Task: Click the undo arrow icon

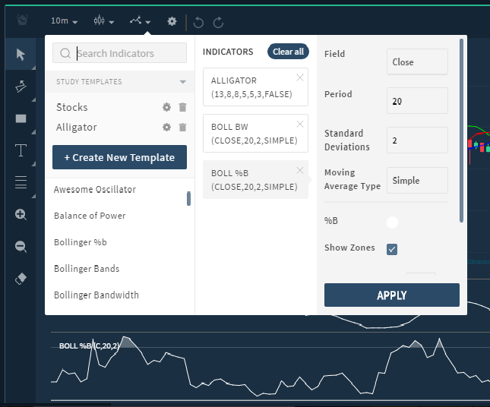Action: [x=199, y=22]
